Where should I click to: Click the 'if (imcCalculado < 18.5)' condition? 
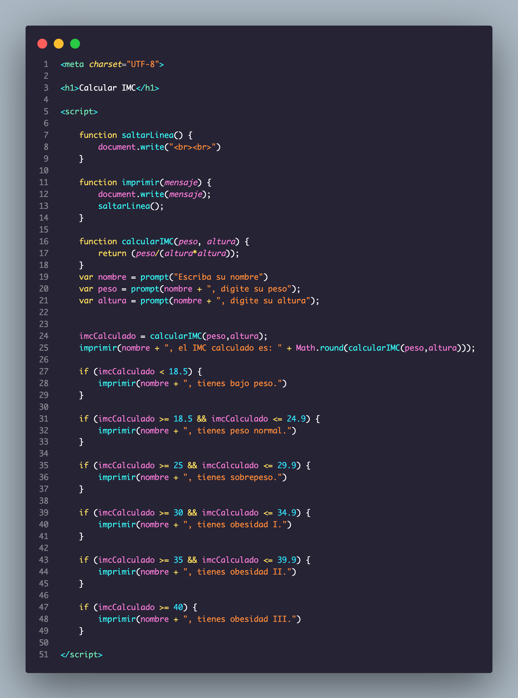140,372
